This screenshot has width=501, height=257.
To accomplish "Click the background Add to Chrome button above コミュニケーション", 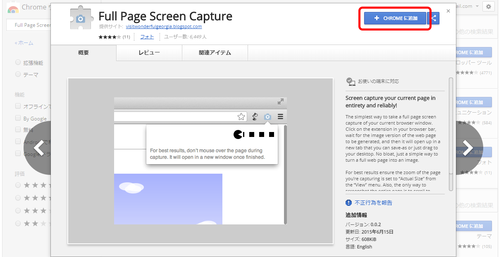I will tap(474, 102).
